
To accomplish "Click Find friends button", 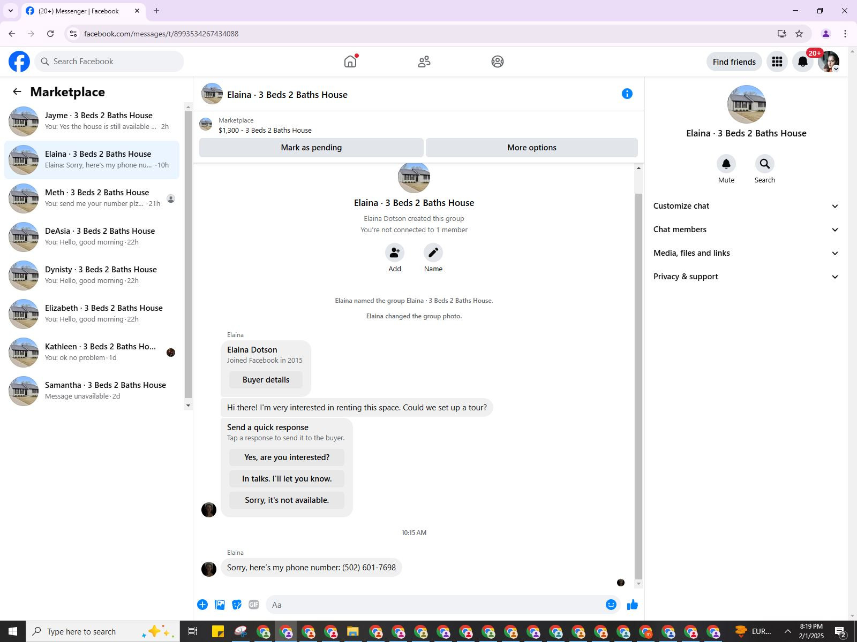I will pyautogui.click(x=734, y=62).
